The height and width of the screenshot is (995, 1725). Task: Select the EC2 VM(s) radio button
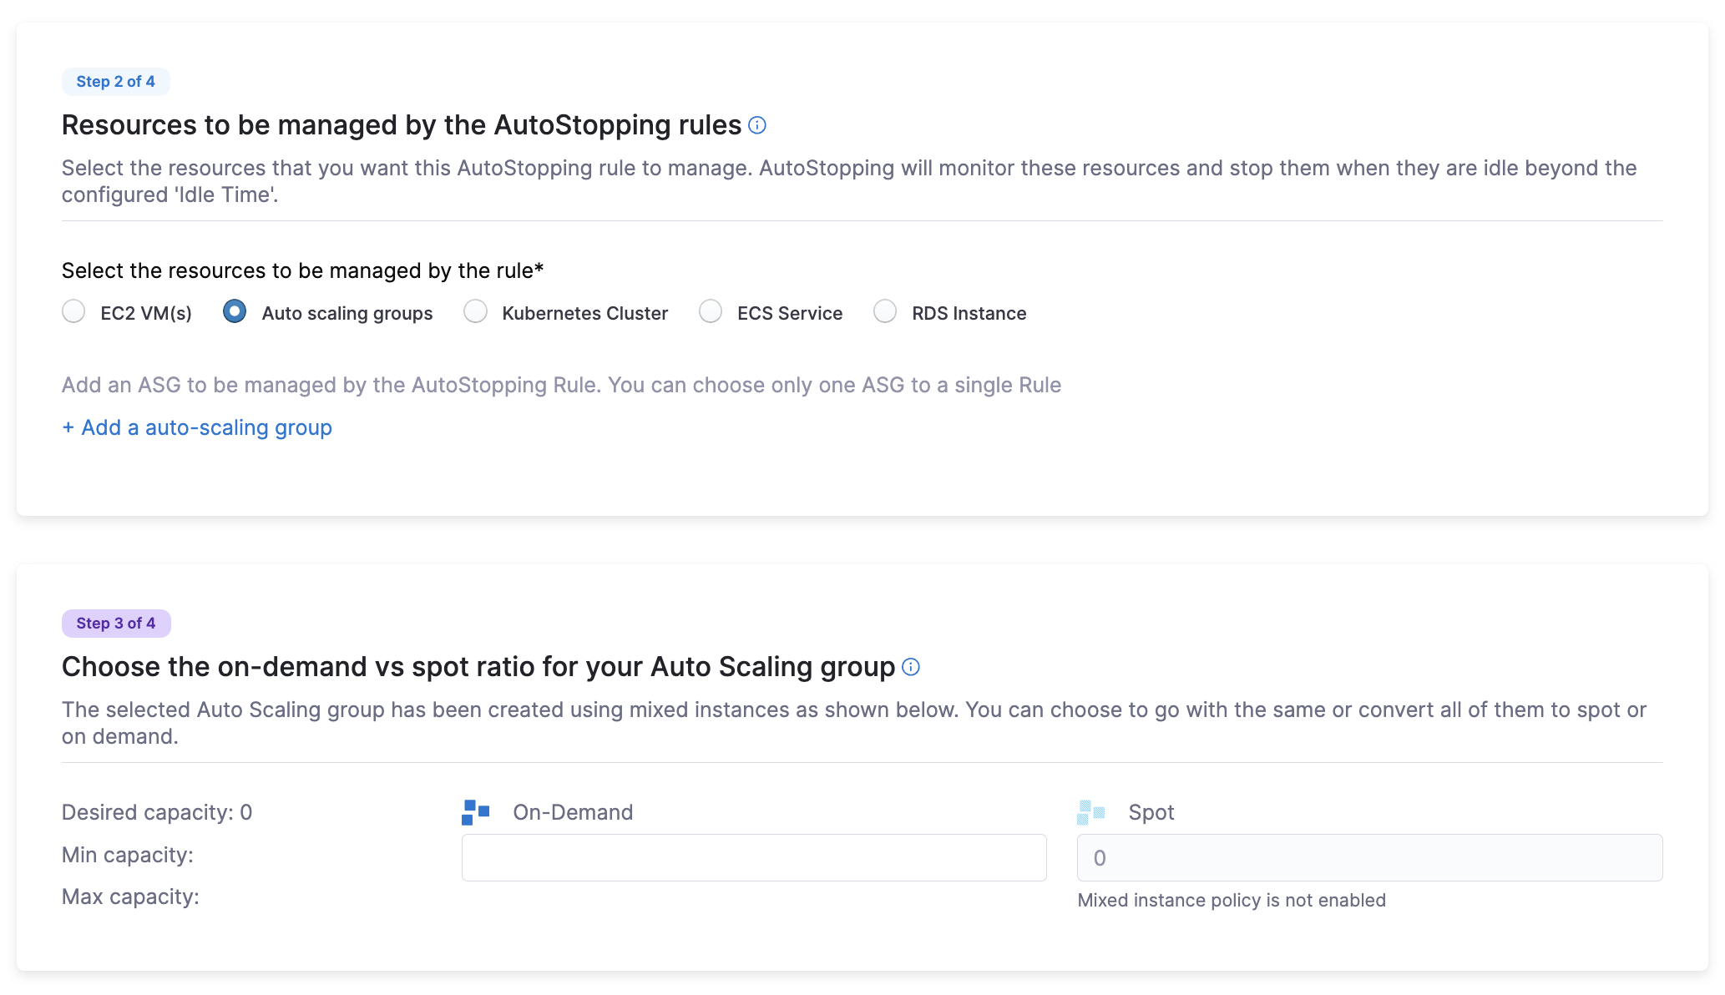[x=73, y=312]
